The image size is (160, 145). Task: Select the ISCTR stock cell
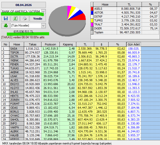[x=17, y=56]
